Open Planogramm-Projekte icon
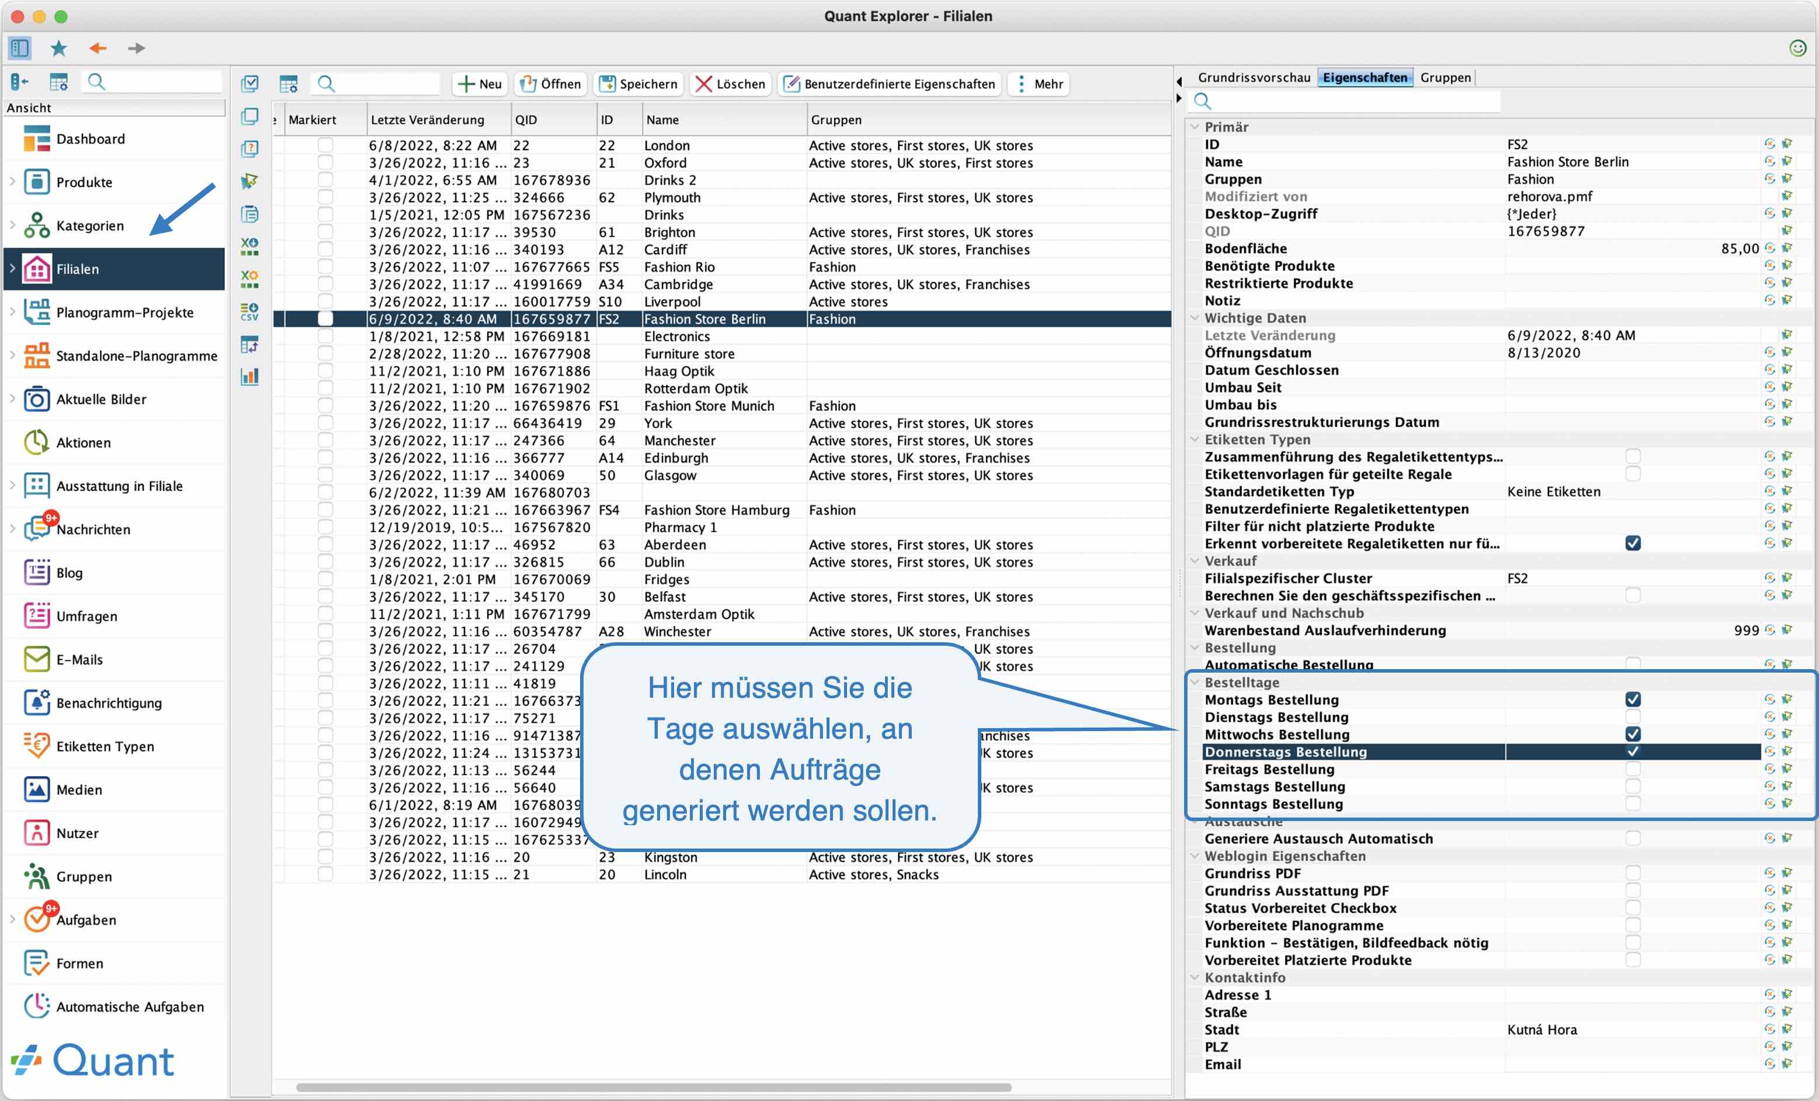 [36, 312]
